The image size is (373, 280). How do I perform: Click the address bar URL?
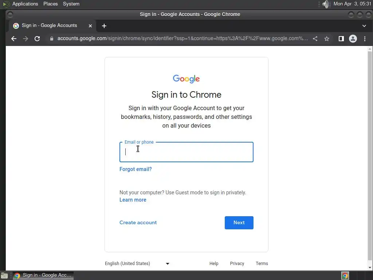pyautogui.click(x=182, y=39)
